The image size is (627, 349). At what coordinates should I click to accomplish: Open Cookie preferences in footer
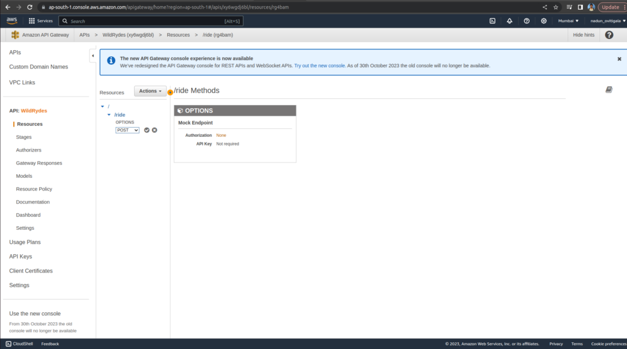coord(609,344)
